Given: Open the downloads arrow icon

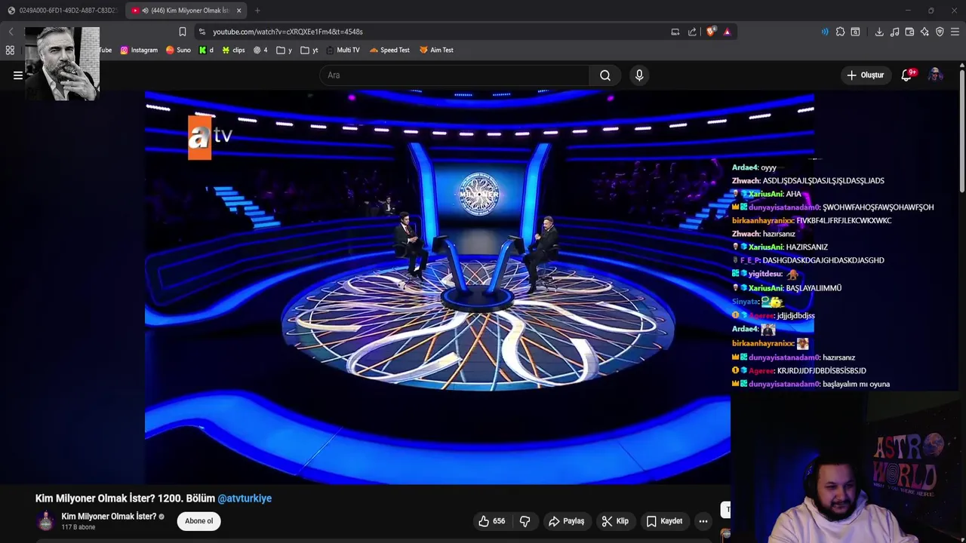Looking at the screenshot, I should (x=879, y=32).
